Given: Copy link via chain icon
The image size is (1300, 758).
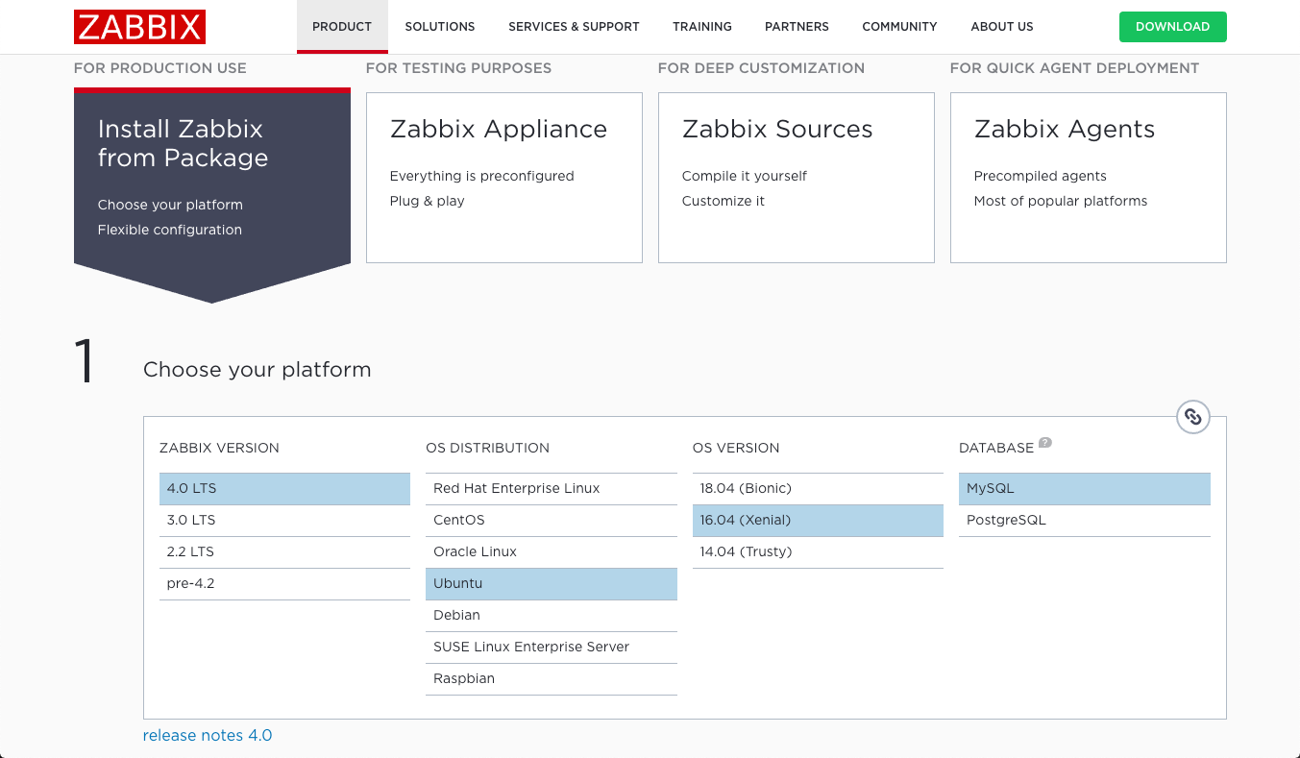Looking at the screenshot, I should click(1192, 417).
